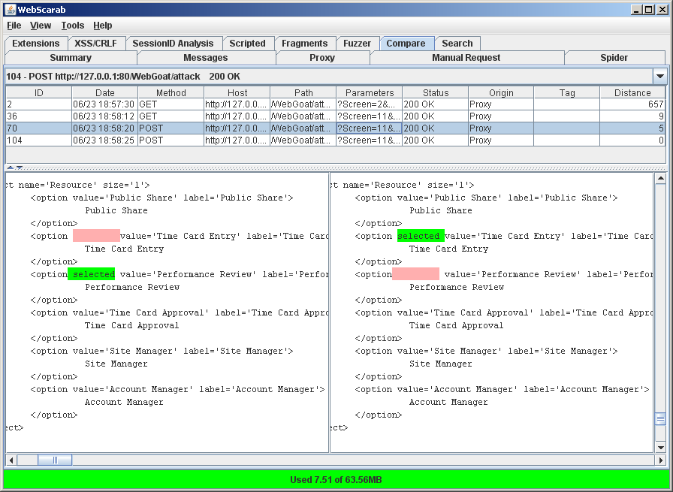673x492 pixels.
Task: Click the horizontal scrollbar left arrow
Action: coord(11,460)
